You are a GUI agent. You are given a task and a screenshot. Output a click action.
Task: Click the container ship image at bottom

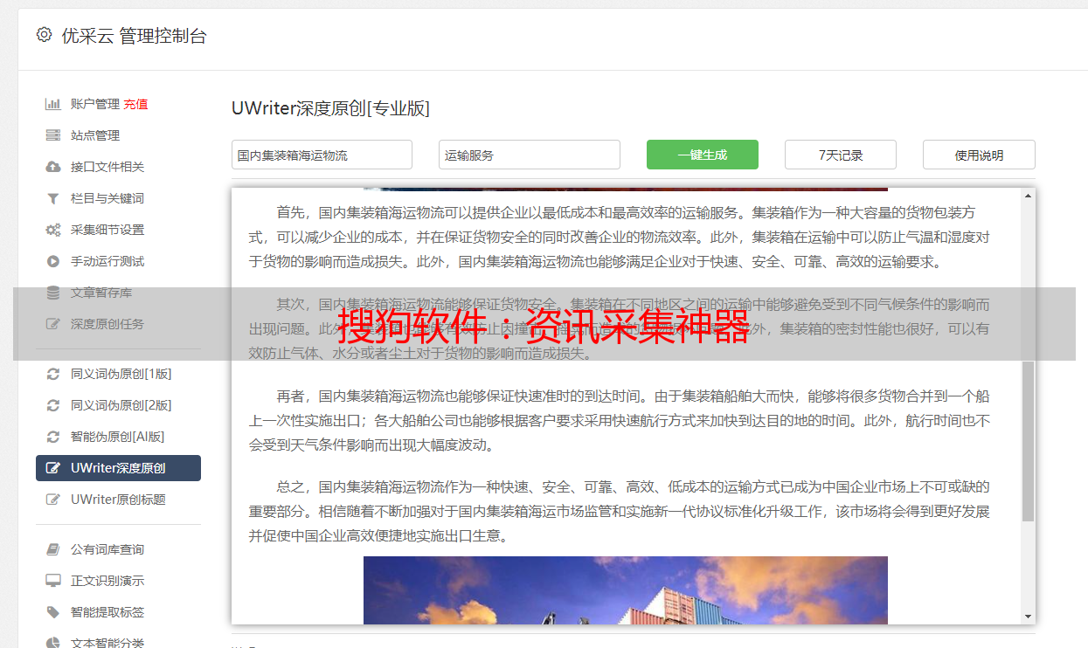[x=626, y=590]
